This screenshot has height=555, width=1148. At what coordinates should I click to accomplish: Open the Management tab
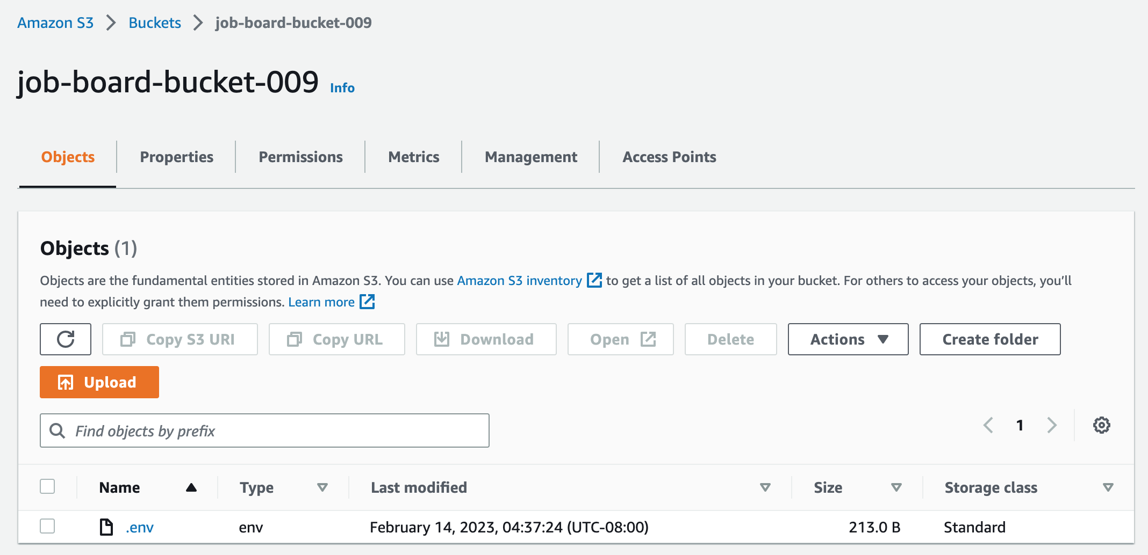click(531, 157)
